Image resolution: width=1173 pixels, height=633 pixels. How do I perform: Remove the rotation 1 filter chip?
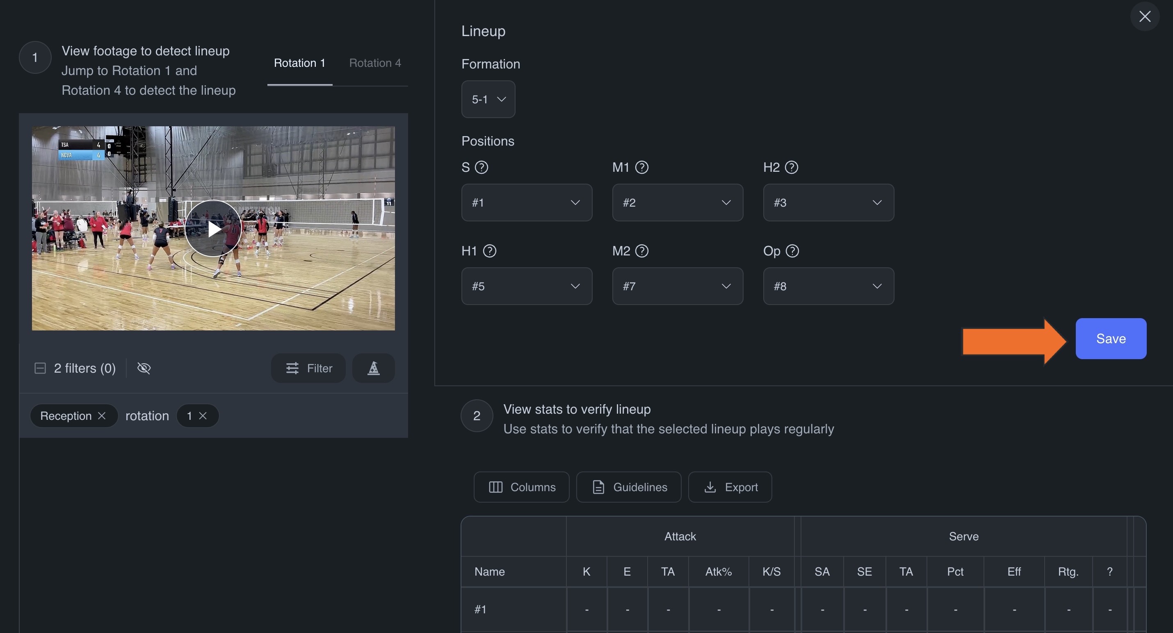(x=203, y=416)
